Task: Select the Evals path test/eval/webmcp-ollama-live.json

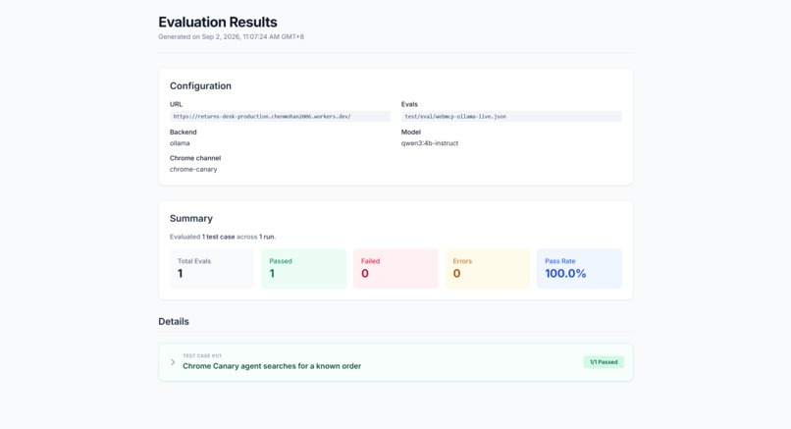Action: 511,117
